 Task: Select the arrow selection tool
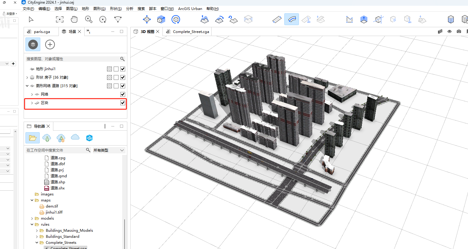coord(31,20)
